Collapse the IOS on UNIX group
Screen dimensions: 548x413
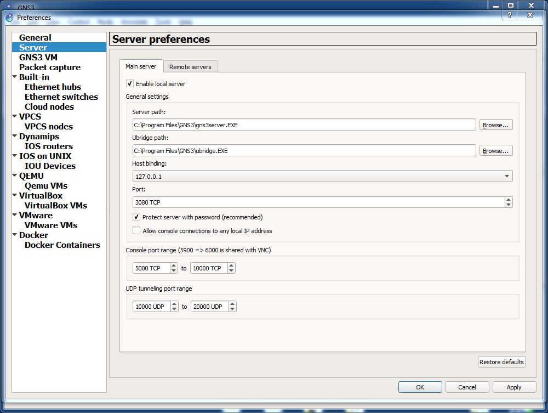pos(15,156)
